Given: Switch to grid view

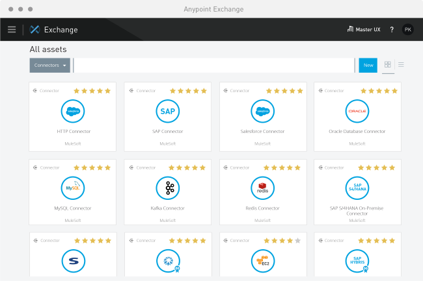Looking at the screenshot, I should (x=388, y=64).
